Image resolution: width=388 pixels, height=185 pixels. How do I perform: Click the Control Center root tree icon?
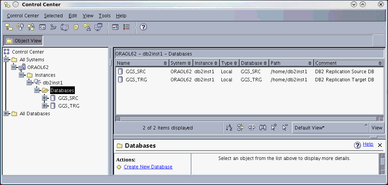pyautogui.click(x=7, y=52)
